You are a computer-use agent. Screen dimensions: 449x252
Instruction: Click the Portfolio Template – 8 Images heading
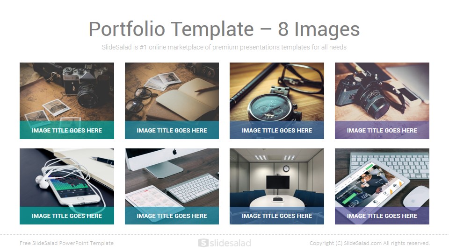point(224,29)
